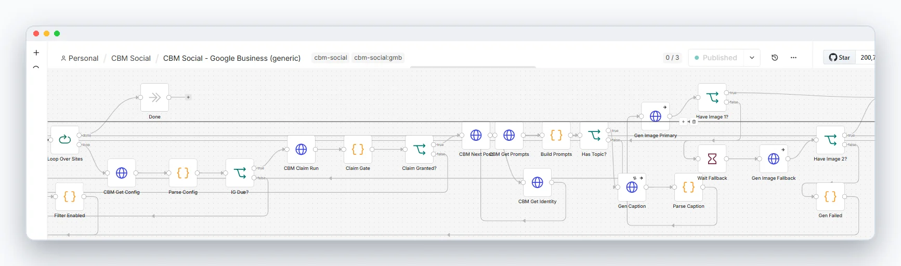
Task: Click the false output of Have Image 1?
Action: [726, 102]
